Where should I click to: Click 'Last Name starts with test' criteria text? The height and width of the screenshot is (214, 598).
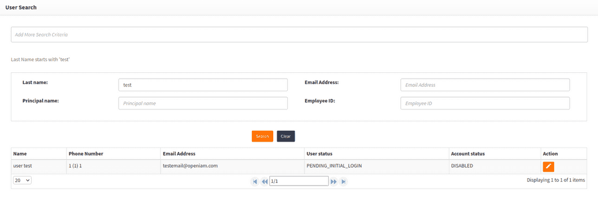coord(40,60)
